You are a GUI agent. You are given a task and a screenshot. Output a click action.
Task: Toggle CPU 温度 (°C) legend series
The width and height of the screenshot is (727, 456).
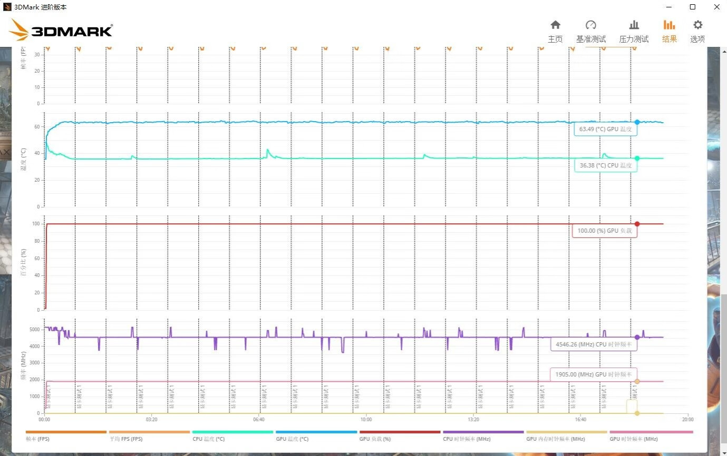208,439
